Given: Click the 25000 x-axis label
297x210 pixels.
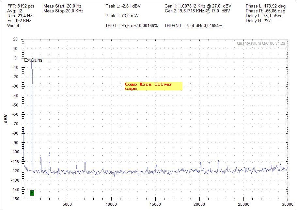Looking at the screenshot, I should click(243, 204).
